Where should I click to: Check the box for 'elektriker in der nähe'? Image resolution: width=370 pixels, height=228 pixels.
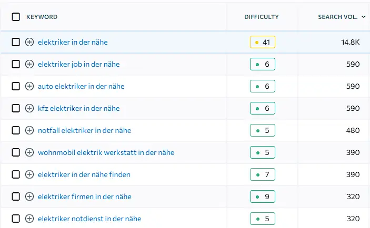tap(16, 42)
